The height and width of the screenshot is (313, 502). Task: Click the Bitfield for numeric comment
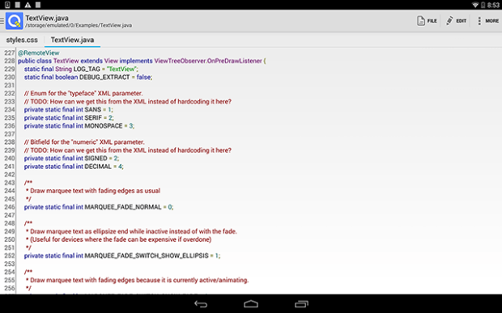coord(84,142)
